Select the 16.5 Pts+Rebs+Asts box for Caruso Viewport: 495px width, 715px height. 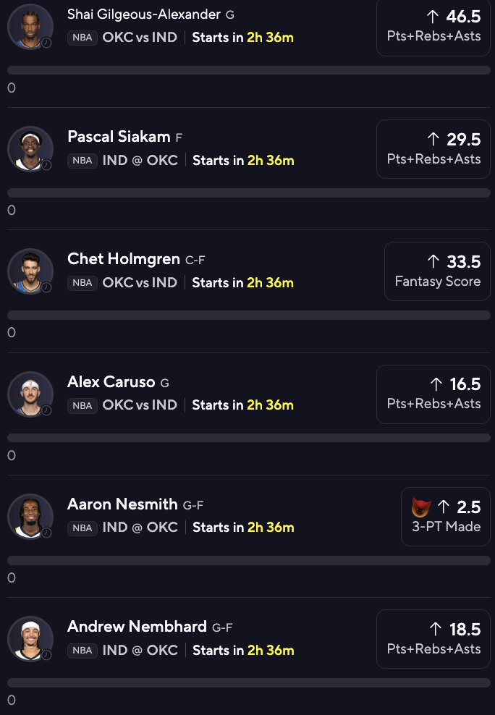pos(433,394)
